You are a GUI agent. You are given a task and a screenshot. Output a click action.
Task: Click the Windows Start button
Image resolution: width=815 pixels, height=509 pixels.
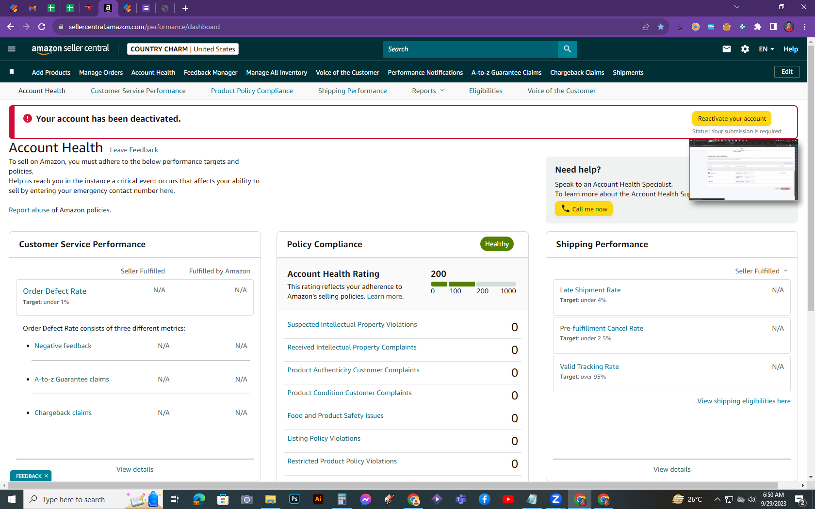12,499
